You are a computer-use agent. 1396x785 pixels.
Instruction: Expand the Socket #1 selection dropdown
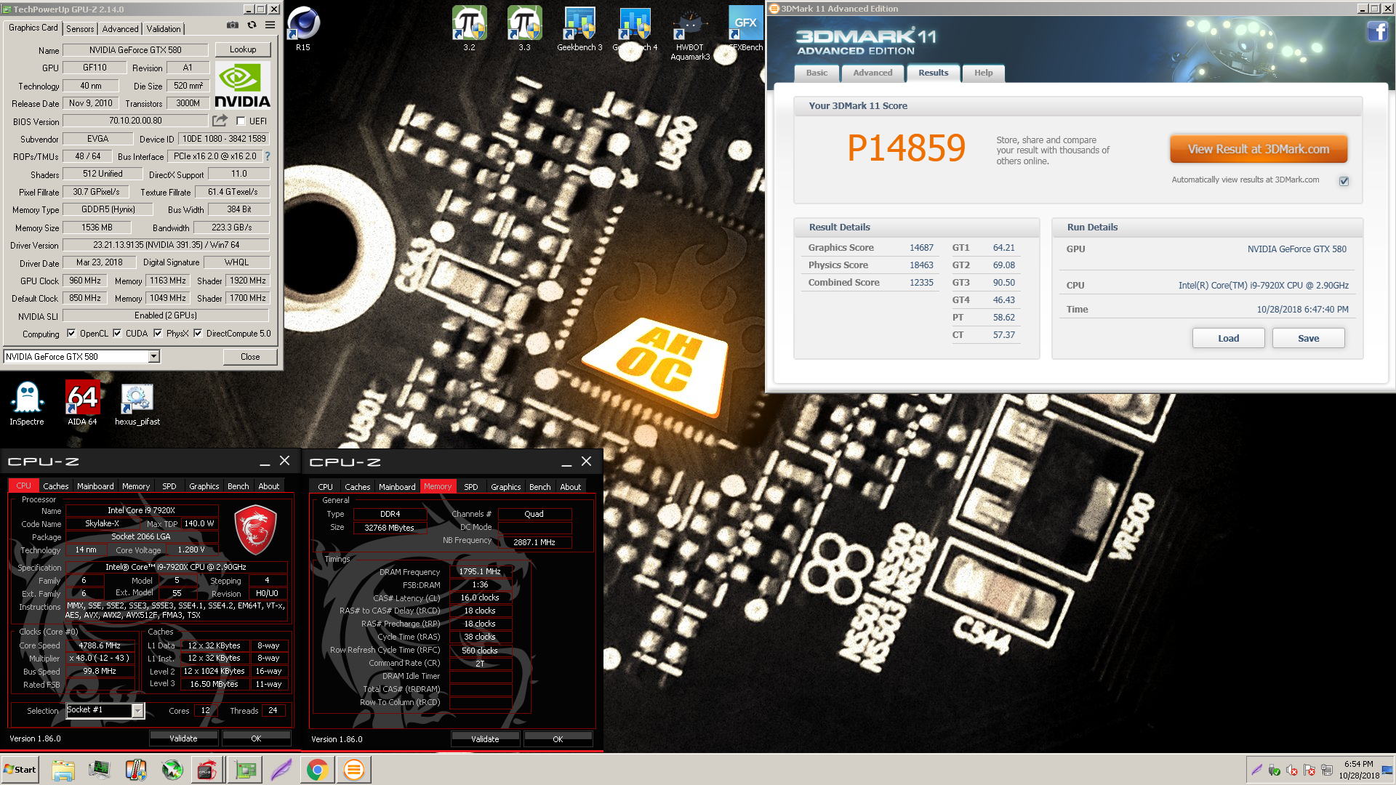[137, 711]
